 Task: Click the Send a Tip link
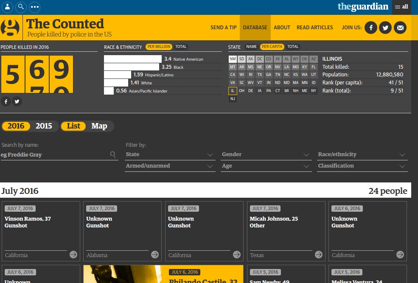(224, 28)
